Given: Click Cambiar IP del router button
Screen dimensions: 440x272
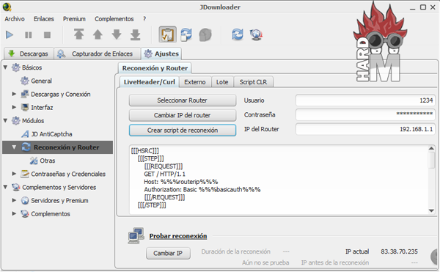Looking at the screenshot, I should [x=183, y=115].
